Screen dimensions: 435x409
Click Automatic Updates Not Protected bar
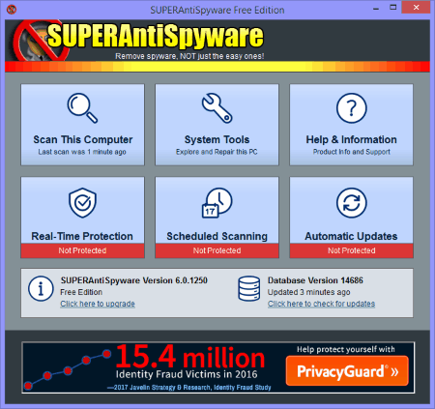coord(351,250)
